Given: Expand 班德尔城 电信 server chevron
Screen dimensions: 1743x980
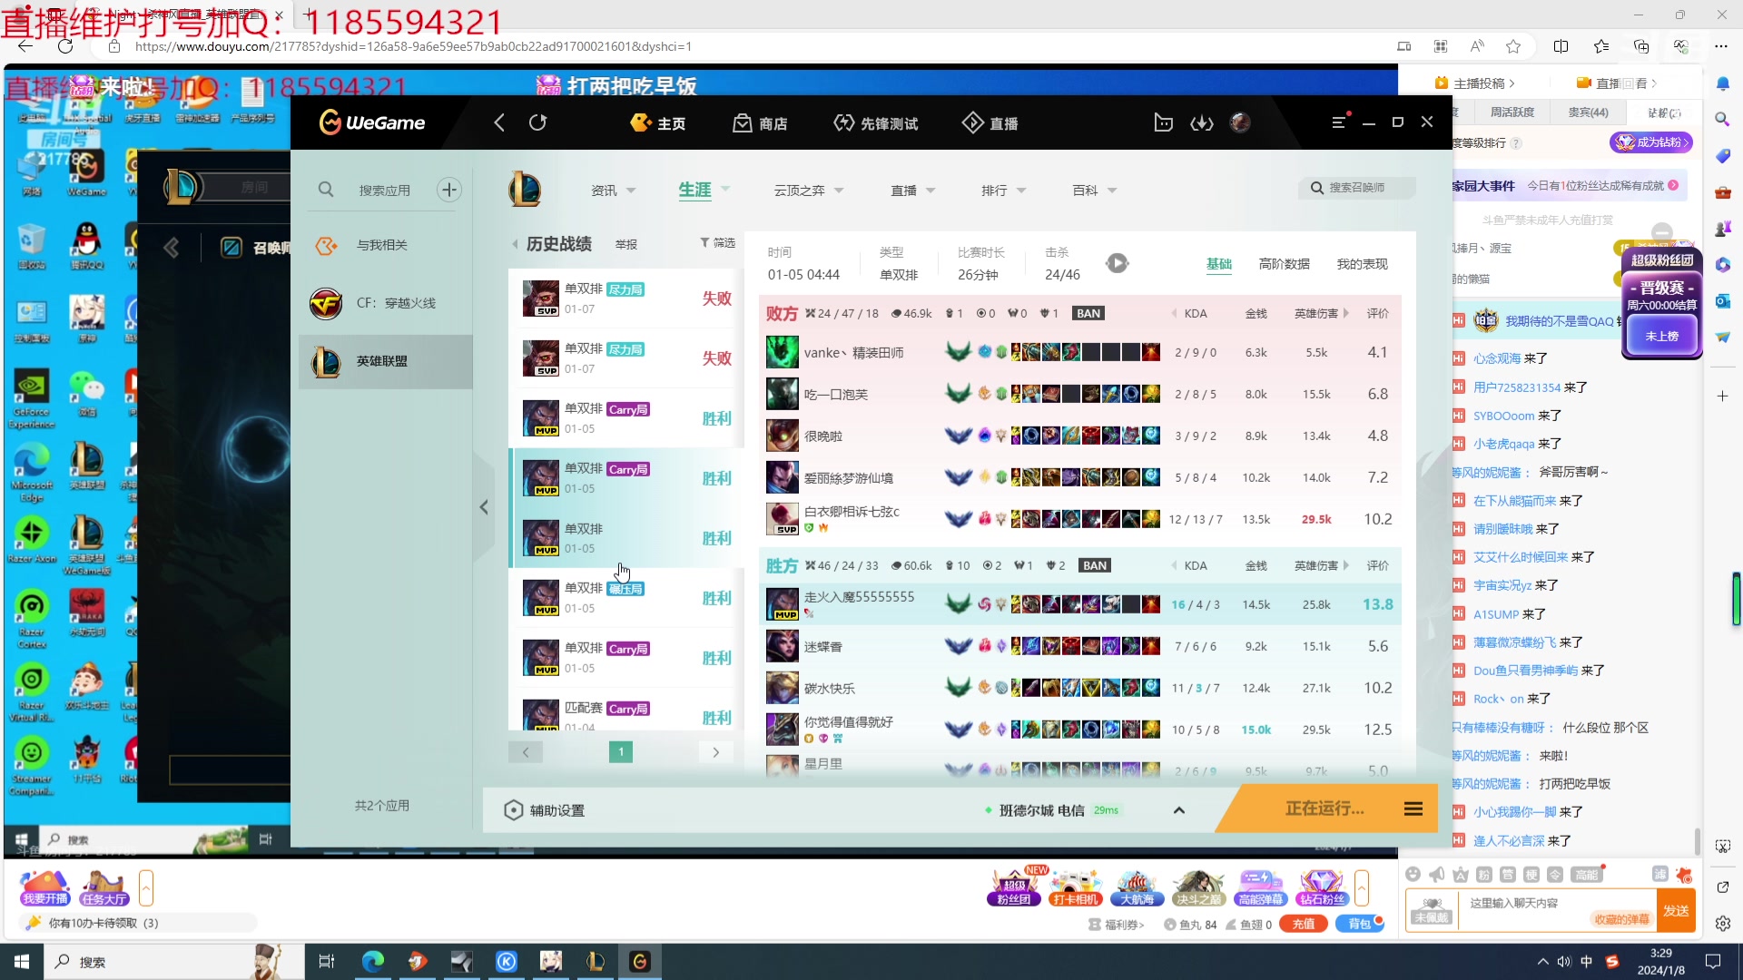Looking at the screenshot, I should point(1179,810).
